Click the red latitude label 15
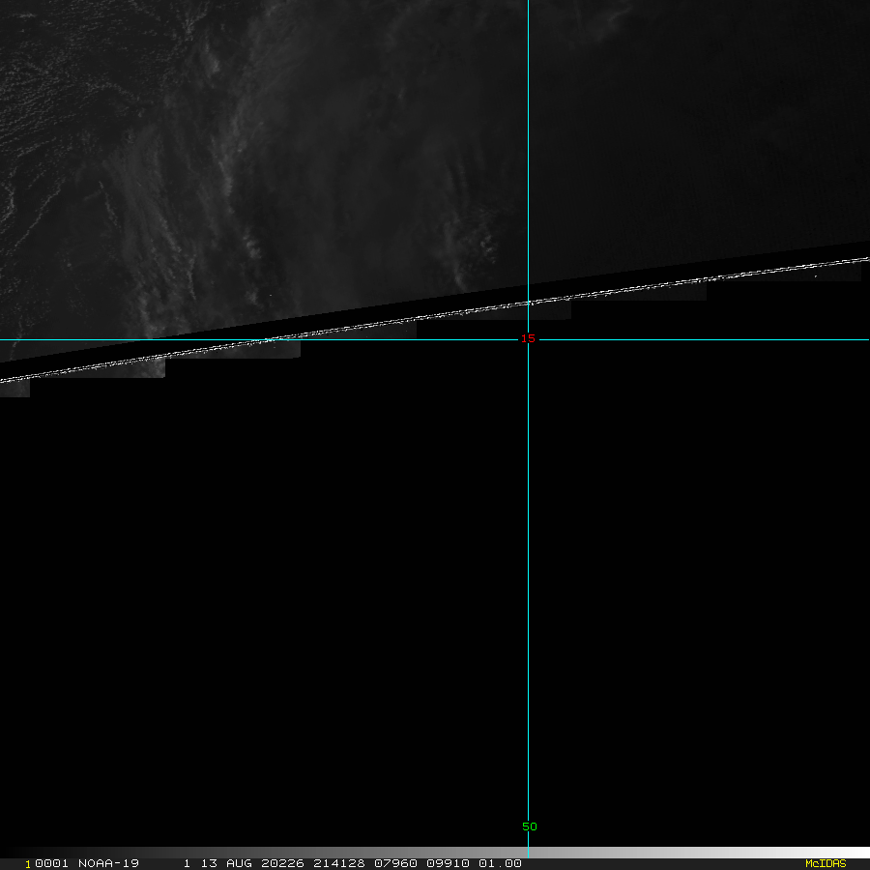The image size is (870, 870). click(x=528, y=338)
